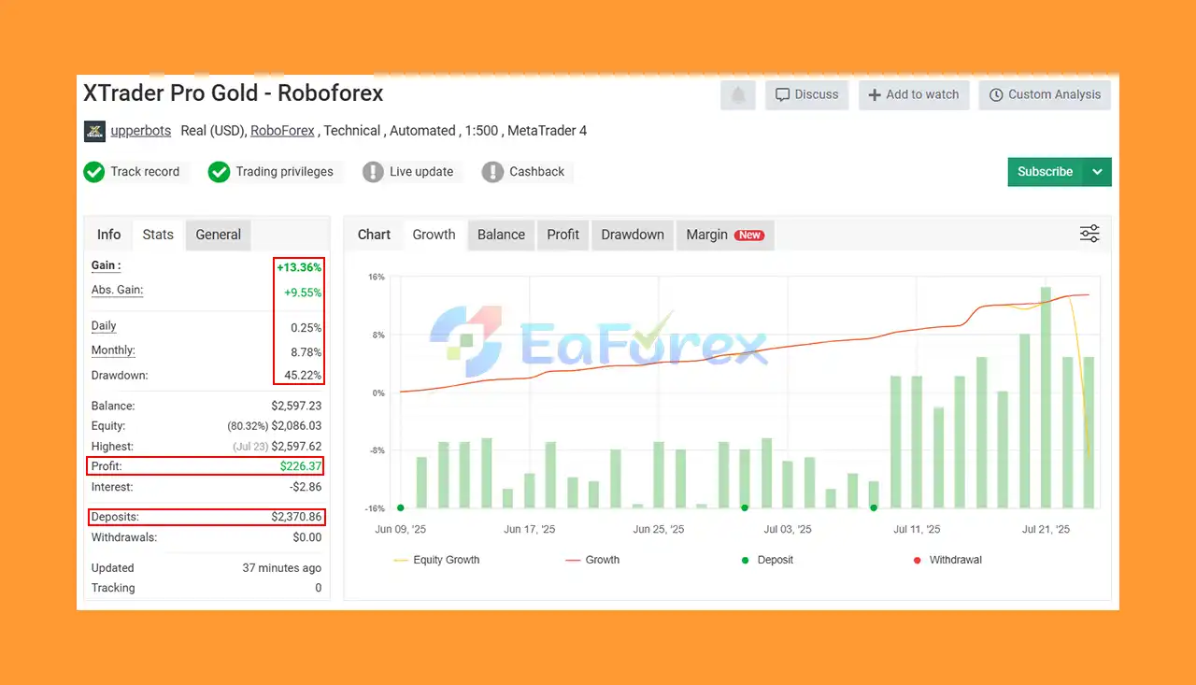Click the Profit $226.37 value
Image resolution: width=1196 pixels, height=685 pixels.
point(301,466)
